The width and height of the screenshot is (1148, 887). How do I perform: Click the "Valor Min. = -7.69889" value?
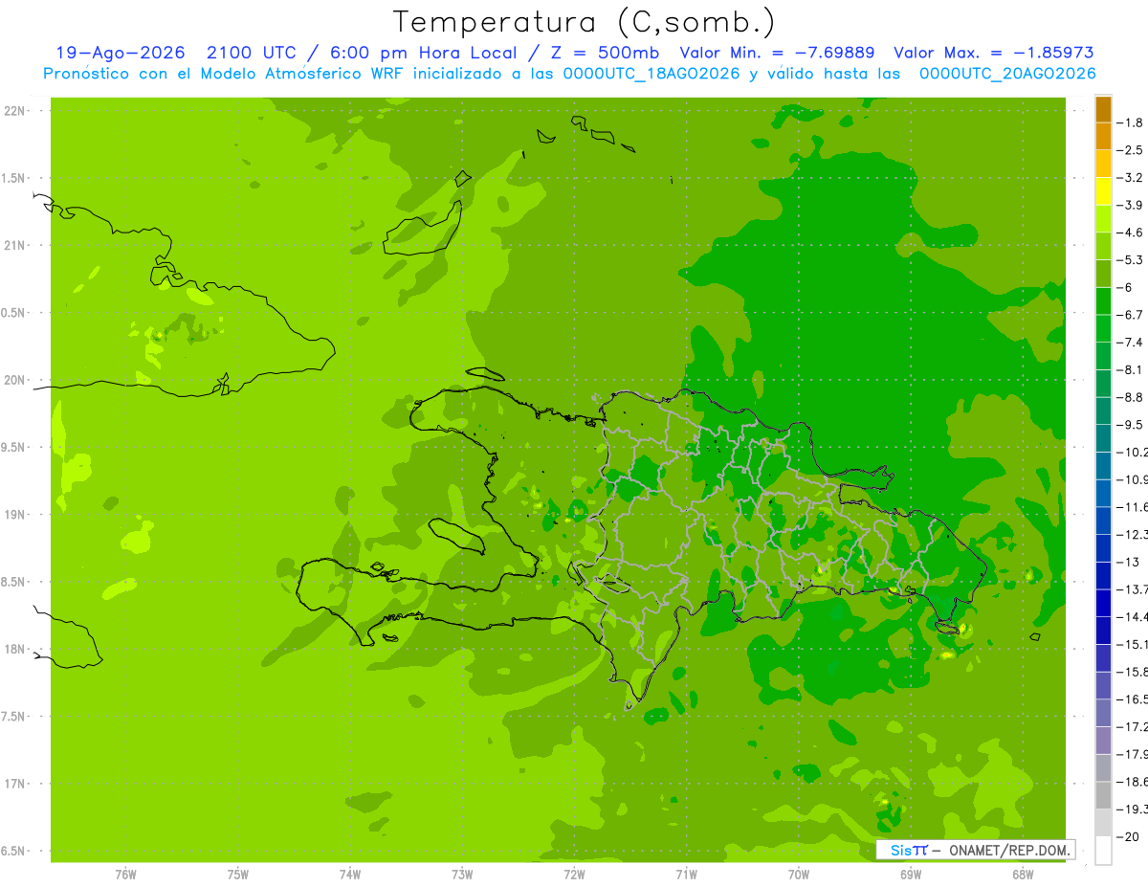pyautogui.click(x=777, y=53)
